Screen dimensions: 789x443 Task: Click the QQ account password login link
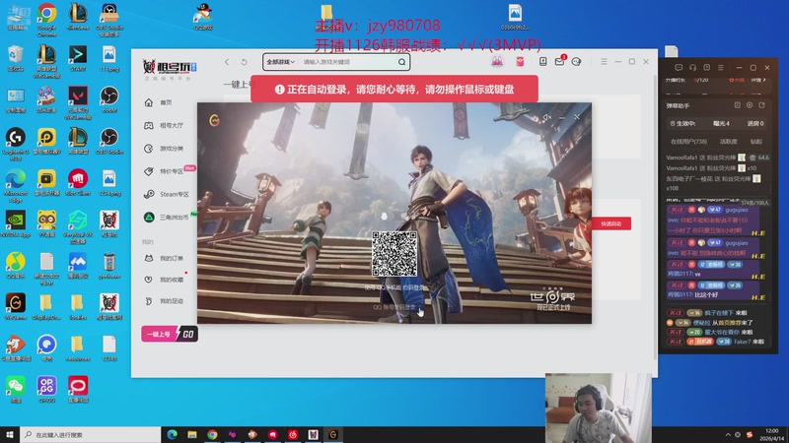coord(394,307)
